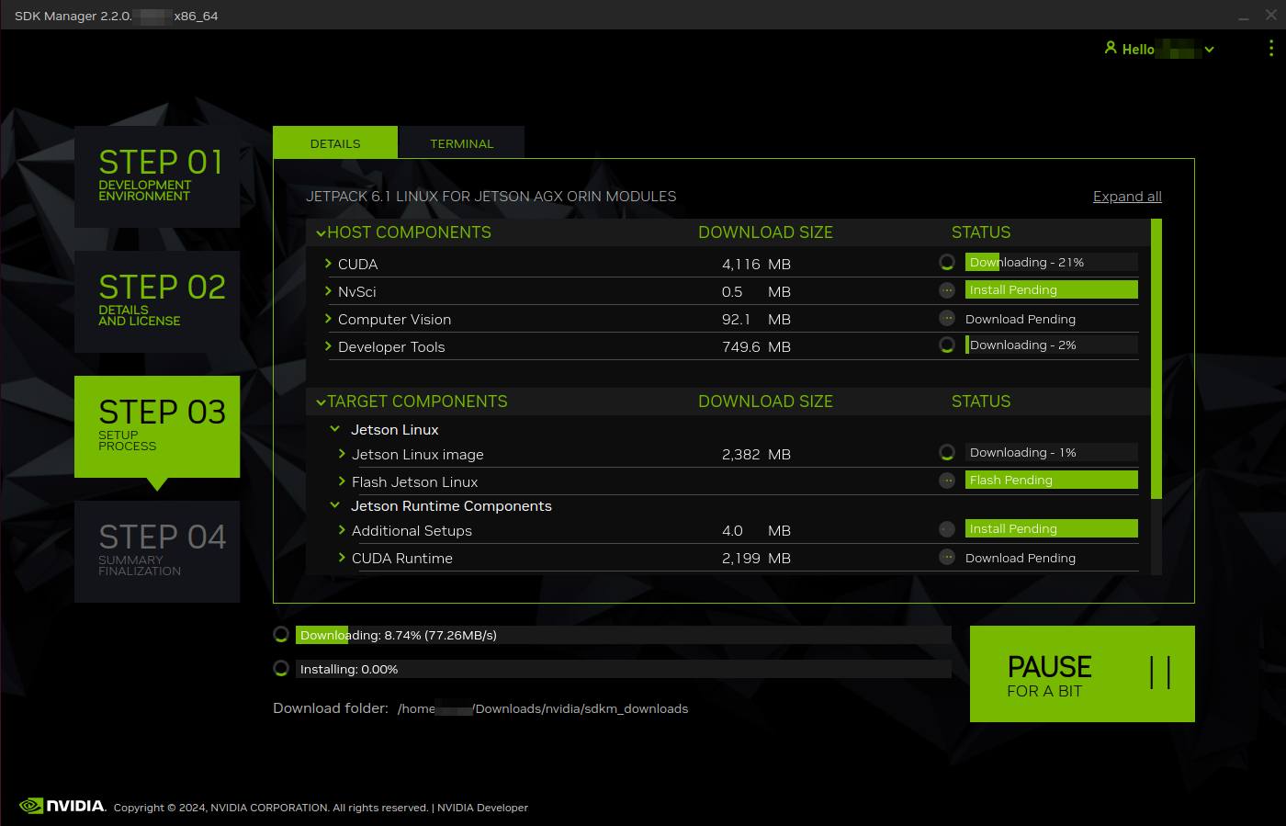
Task: Click the Additional Setups Install Pending status
Action: (1052, 528)
